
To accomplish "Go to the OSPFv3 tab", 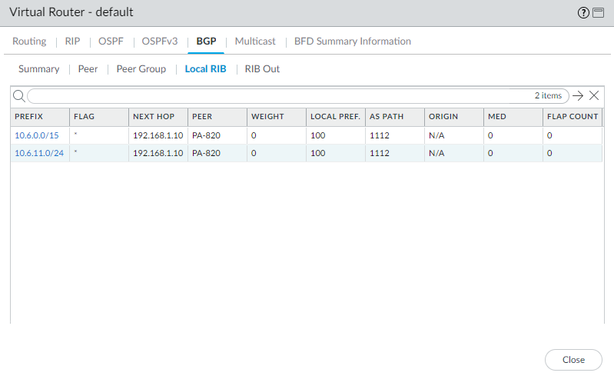I will pyautogui.click(x=159, y=42).
